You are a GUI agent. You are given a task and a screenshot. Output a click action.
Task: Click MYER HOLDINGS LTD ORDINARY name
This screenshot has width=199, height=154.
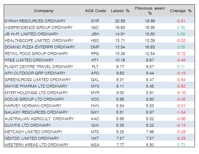tap(36, 93)
